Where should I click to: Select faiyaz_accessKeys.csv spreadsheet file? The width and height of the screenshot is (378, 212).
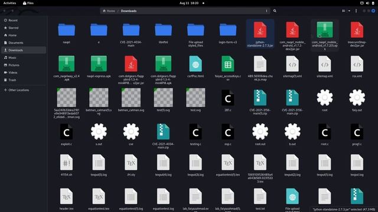(228, 68)
